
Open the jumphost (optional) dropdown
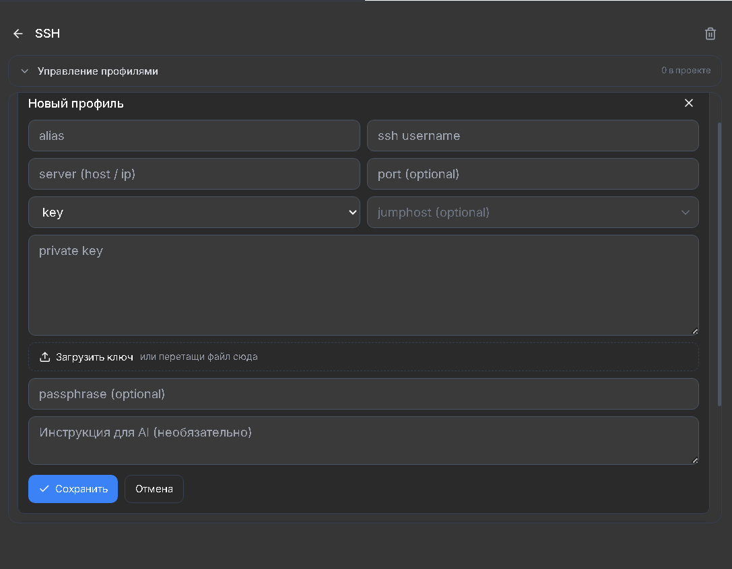[533, 213]
